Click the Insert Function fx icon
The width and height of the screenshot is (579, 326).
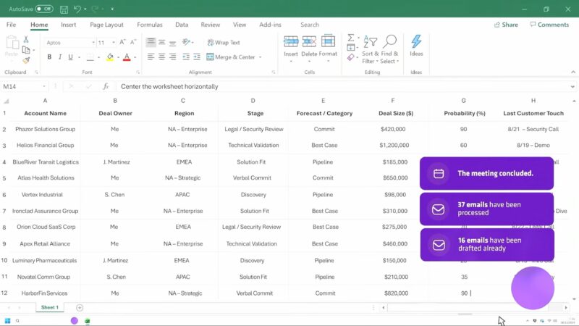tap(106, 86)
